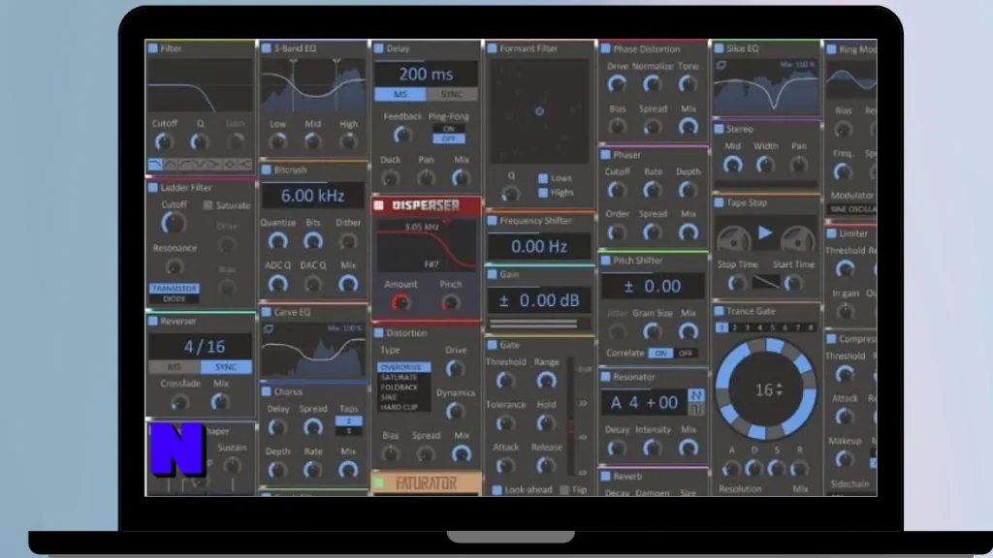The width and height of the screenshot is (993, 558).
Task: Click the 200 ms delay time field
Action: coord(427,74)
